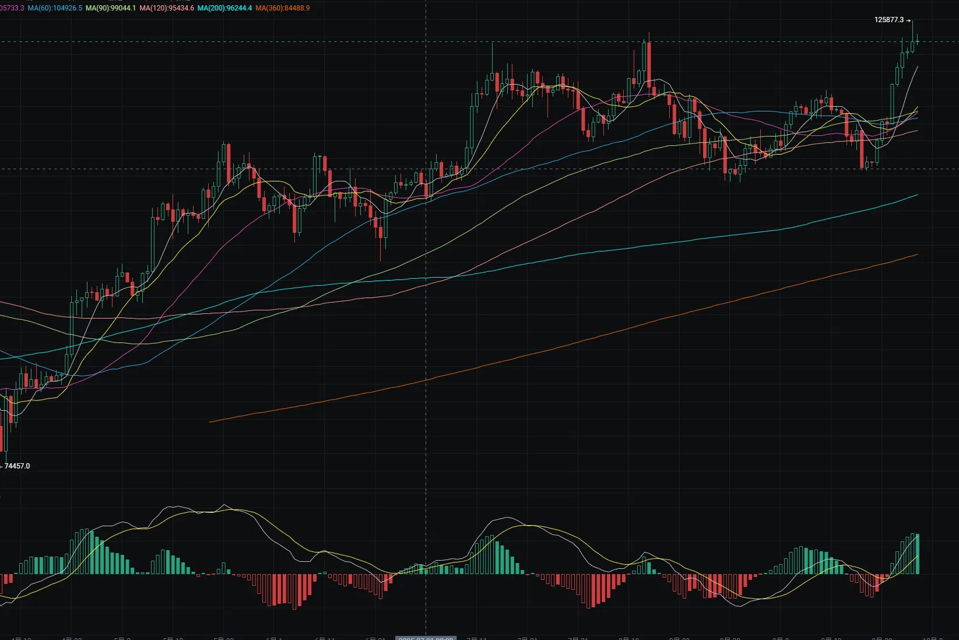
Task: Click the tallest green MACD histogram bar at far right
Action: coord(918,553)
